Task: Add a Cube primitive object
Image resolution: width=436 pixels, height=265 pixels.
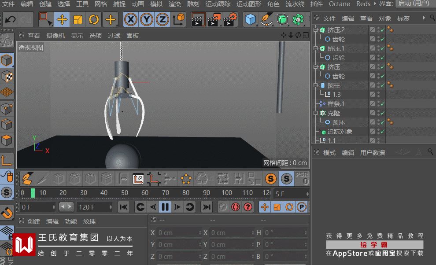Action: pos(250,20)
